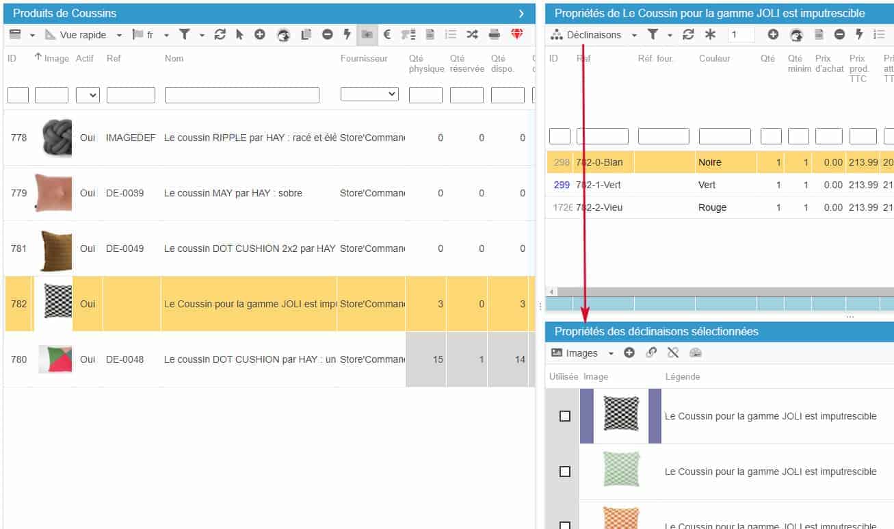This screenshot has height=529, width=894.
Task: Click the Nom filter text field
Action: tap(241, 95)
